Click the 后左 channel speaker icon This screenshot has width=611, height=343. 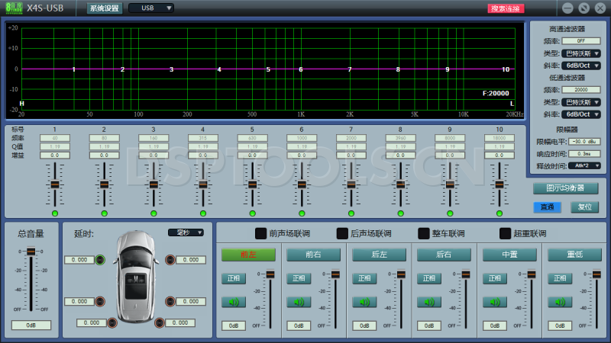click(x=364, y=302)
